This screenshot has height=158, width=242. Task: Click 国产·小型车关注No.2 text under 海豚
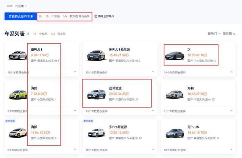tap(44, 138)
